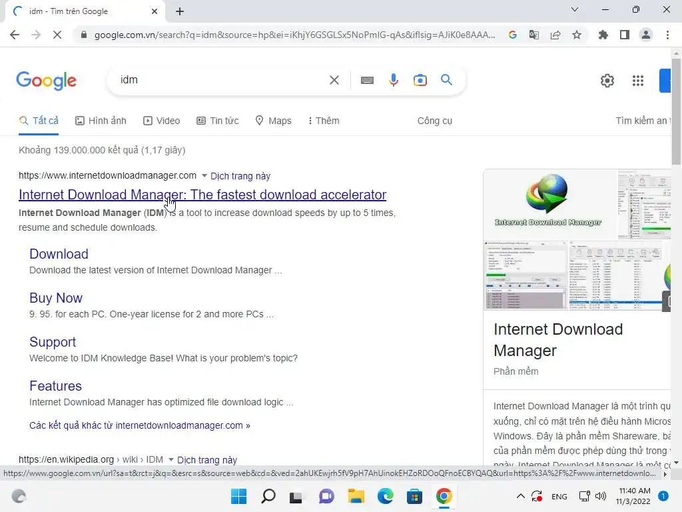
Task: Open the Buy Now sitelink
Action: (x=56, y=298)
